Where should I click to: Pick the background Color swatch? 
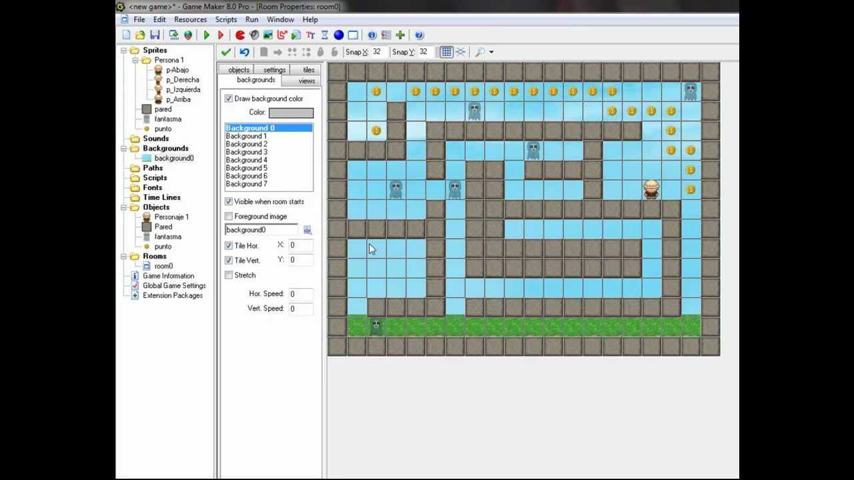(291, 113)
